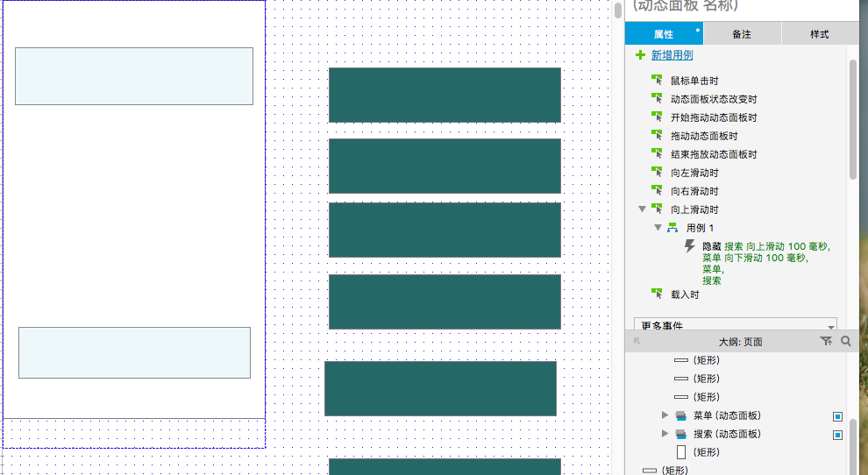The height and width of the screenshot is (475, 868).
Task: Click the event icon beside 鼠标单击时
Action: [657, 81]
